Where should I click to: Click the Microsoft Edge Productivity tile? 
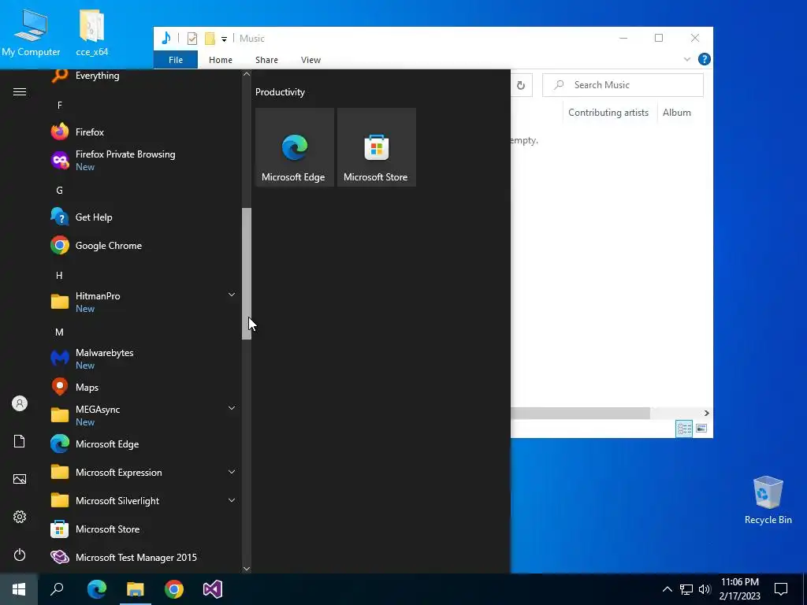tap(295, 147)
